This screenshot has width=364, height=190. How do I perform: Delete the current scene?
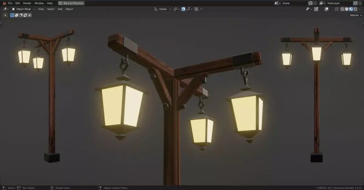click(x=315, y=3)
